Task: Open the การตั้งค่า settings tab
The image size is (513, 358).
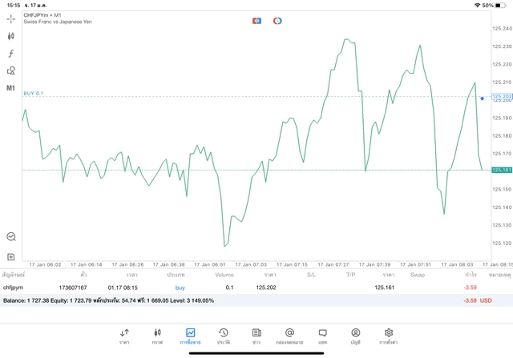Action: [389, 336]
